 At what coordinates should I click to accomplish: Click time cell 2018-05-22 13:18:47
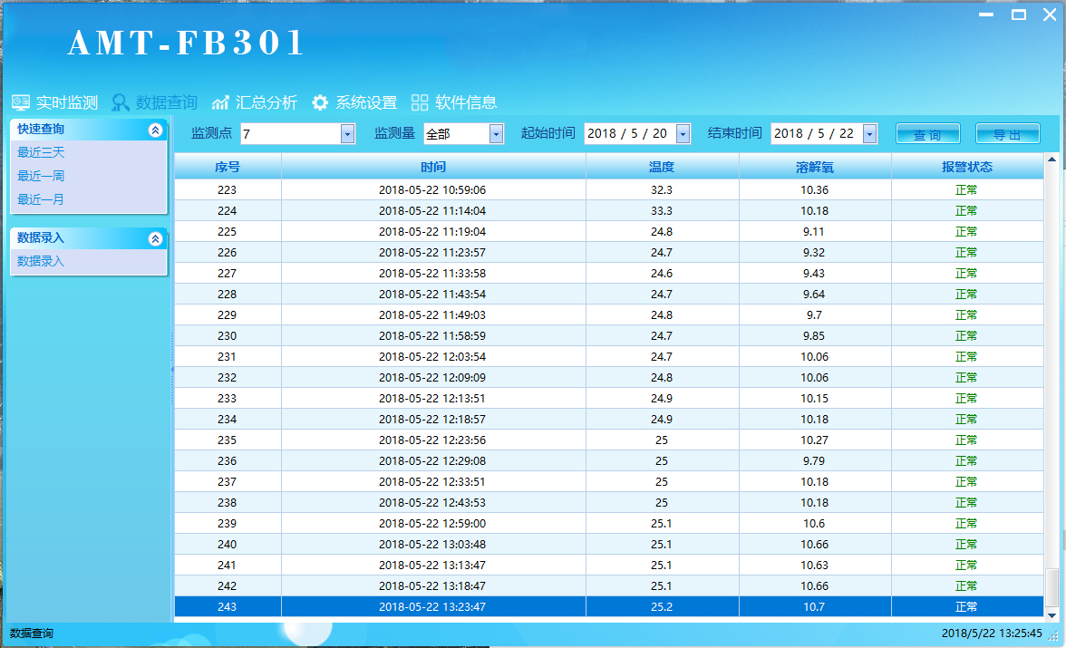click(x=432, y=586)
